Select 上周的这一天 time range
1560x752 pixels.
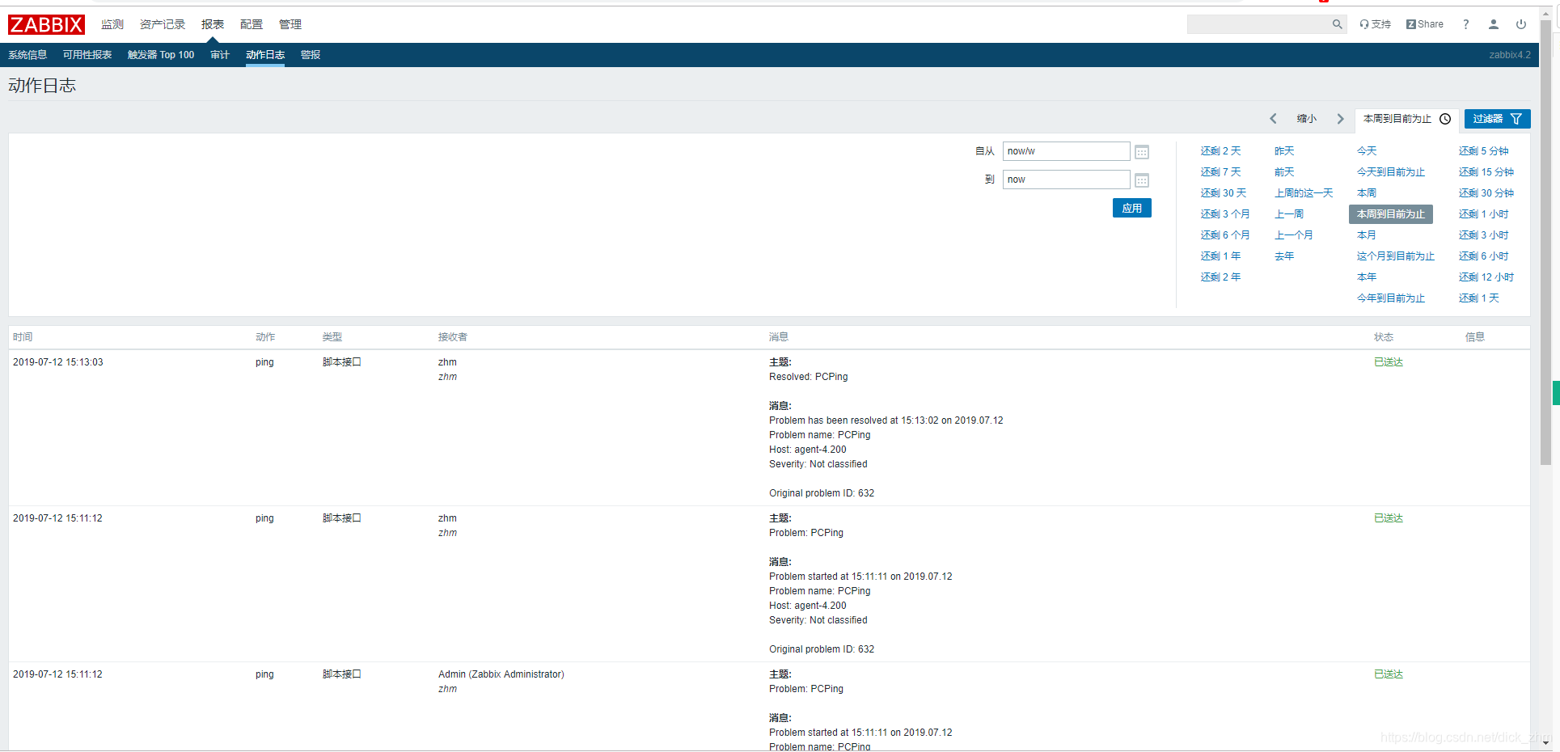(x=1304, y=193)
